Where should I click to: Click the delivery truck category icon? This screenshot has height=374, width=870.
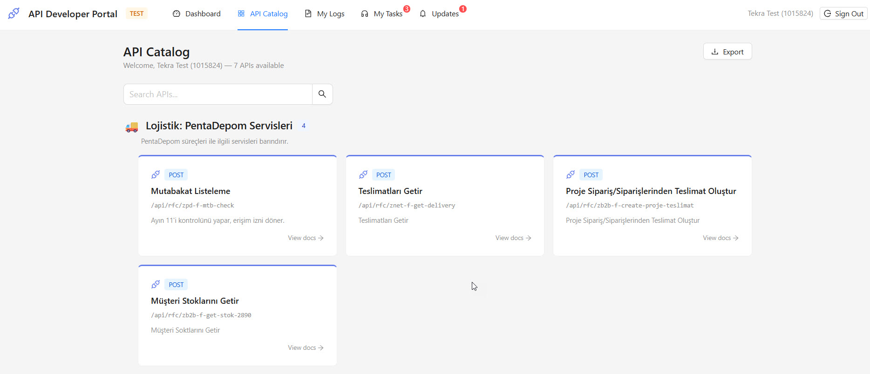(132, 127)
